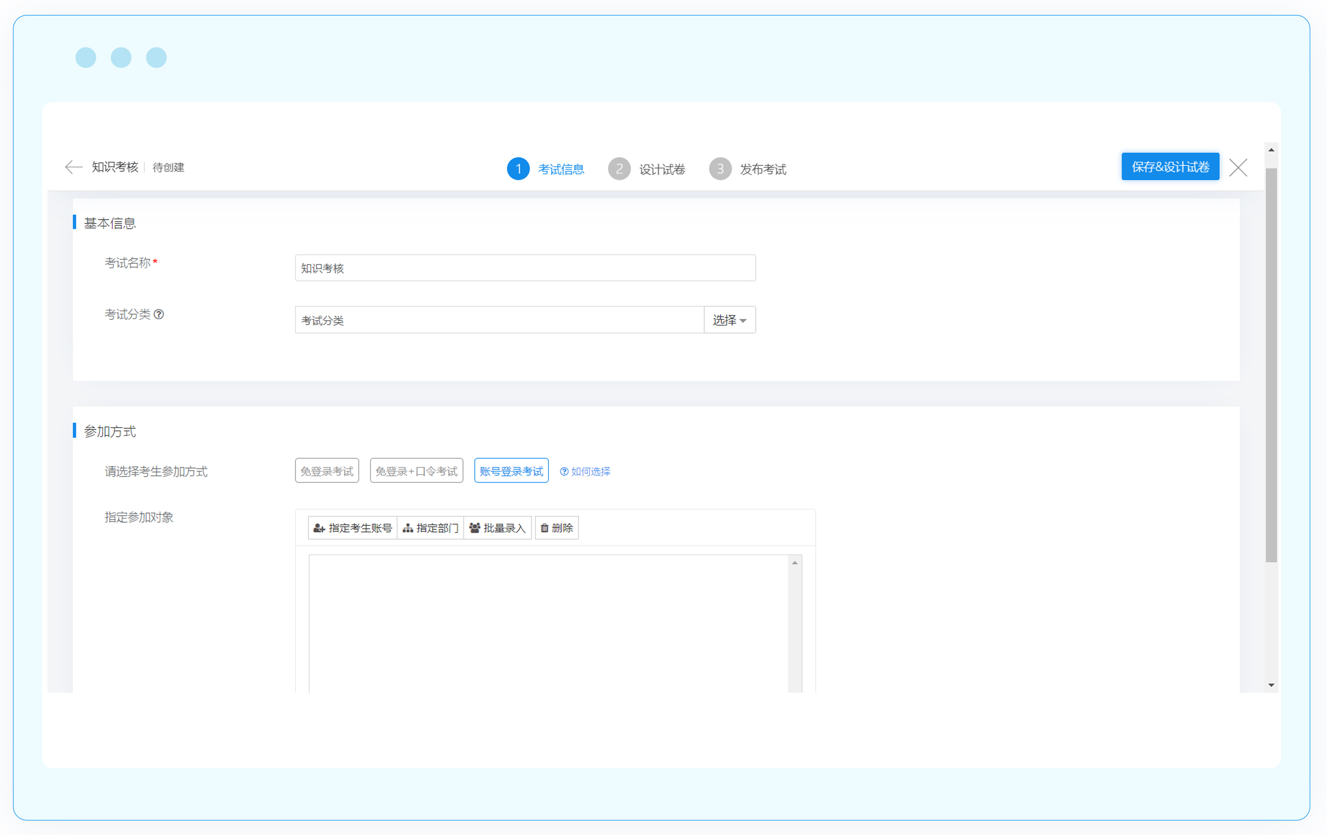This screenshot has width=1327, height=835.
Task: Click the back arrow beside 知识考核
Action: pyautogui.click(x=73, y=167)
